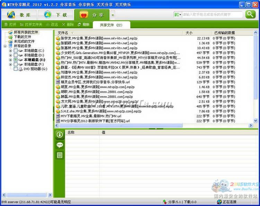260x206 pixels.
Task: Expand the 本地磁盘 (F:) node
Action: pyautogui.click(x=10, y=64)
